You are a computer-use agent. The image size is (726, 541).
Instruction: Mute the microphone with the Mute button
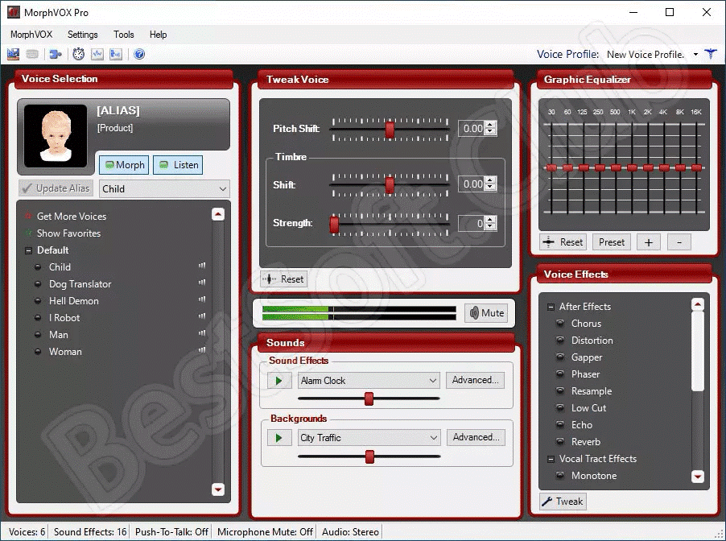486,313
